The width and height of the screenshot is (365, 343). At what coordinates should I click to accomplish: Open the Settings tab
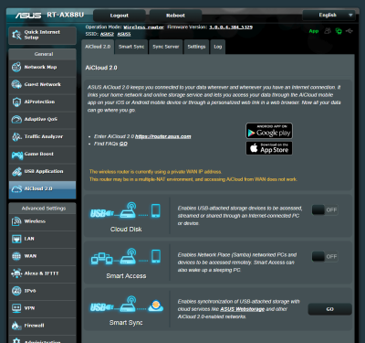point(196,47)
